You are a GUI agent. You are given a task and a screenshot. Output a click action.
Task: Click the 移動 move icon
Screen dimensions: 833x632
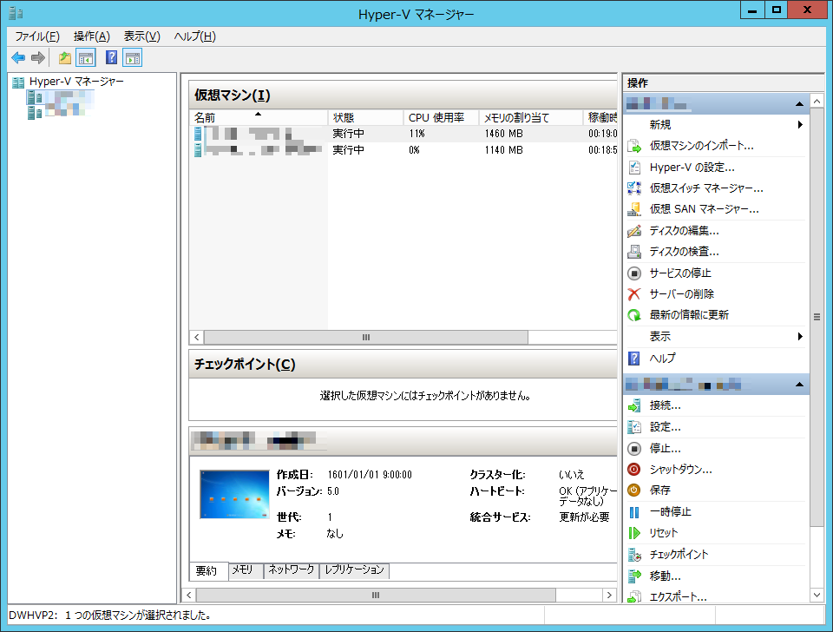click(x=634, y=576)
